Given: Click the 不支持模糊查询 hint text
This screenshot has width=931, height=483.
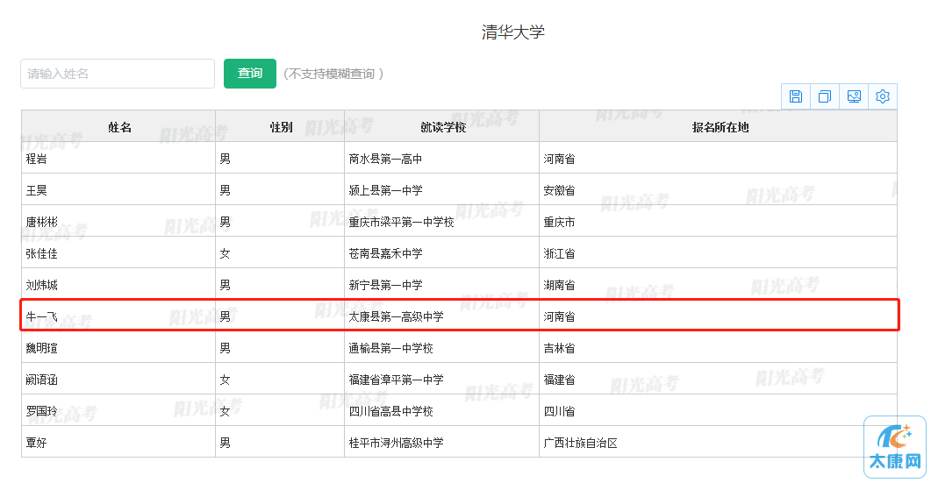Looking at the screenshot, I should click(333, 74).
